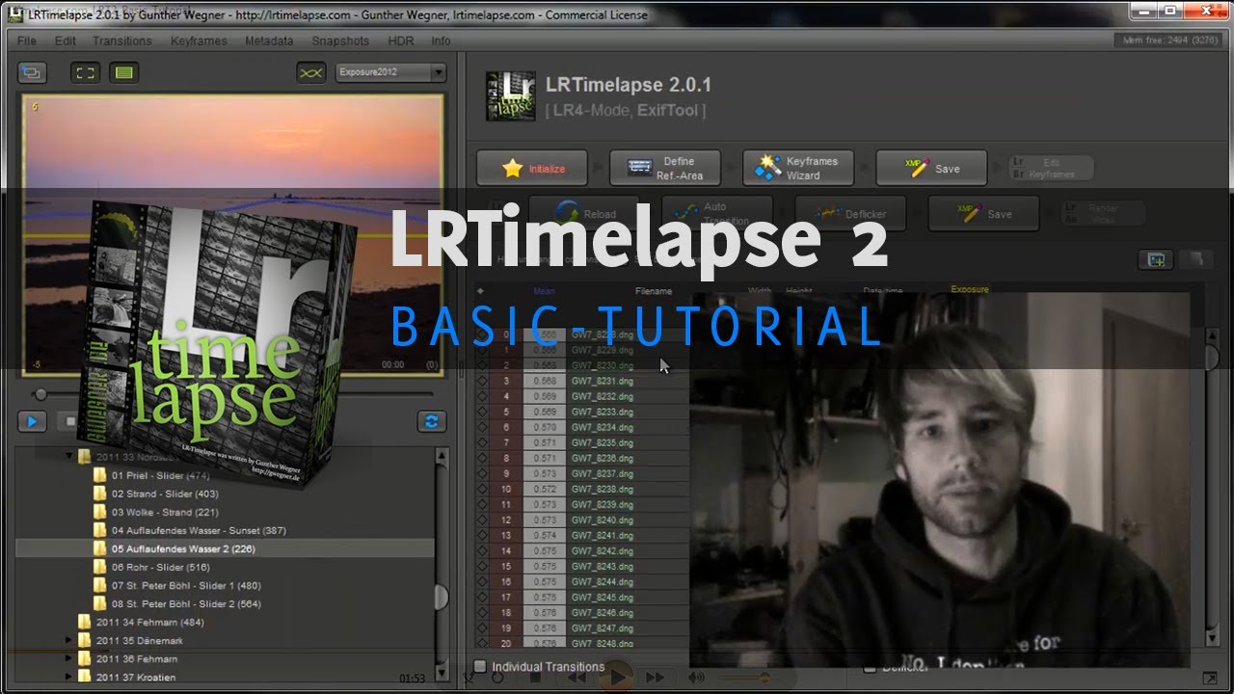Image resolution: width=1234 pixels, height=694 pixels.
Task: Open the Keyframes menu
Action: click(x=199, y=41)
